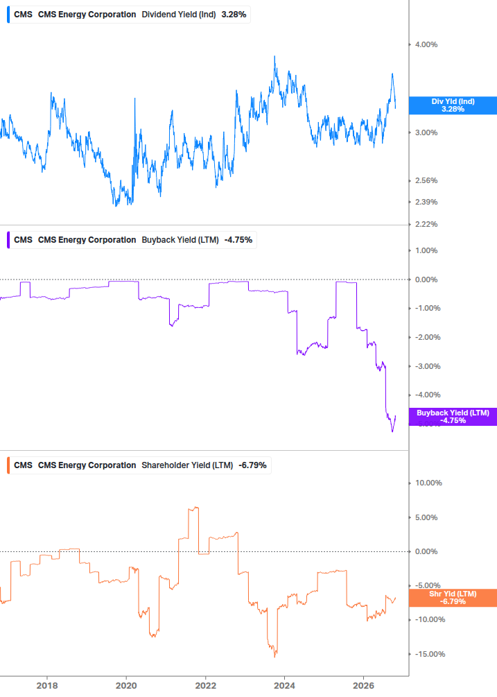This screenshot has width=497, height=697.
Task: Click the purple Buyback Yield -4.75% axis tag
Action: [x=453, y=417]
